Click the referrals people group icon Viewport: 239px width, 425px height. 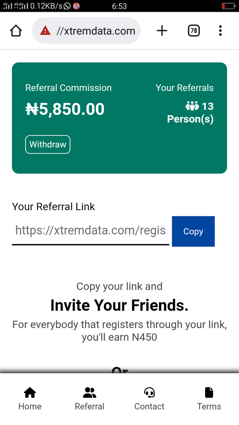pos(192,106)
